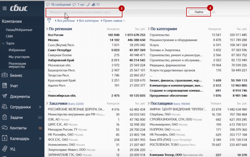Open the hamburger menu next to the СБИС logo

[x=5, y=8]
